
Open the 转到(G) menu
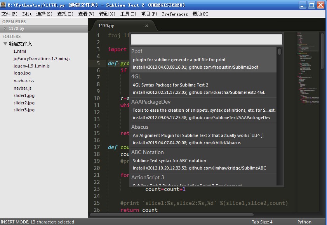[x=107, y=14]
